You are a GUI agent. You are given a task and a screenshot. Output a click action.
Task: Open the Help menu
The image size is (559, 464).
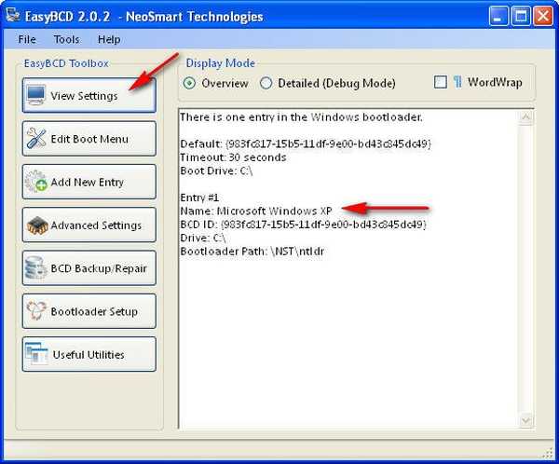tap(109, 39)
